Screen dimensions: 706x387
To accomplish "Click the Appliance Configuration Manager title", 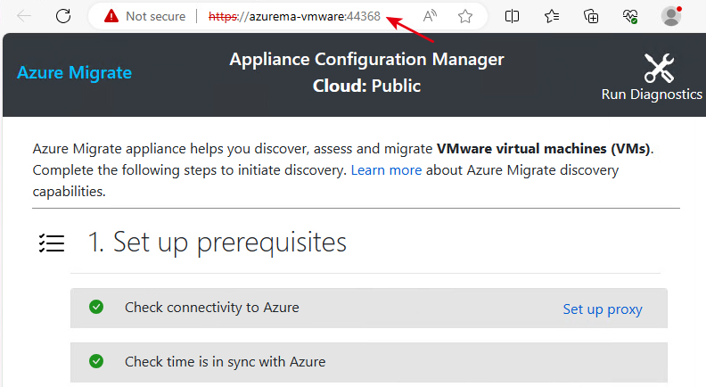I will coord(366,60).
